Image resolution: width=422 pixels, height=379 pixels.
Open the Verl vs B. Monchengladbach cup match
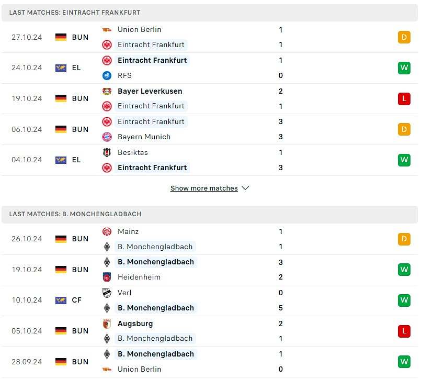209,300
